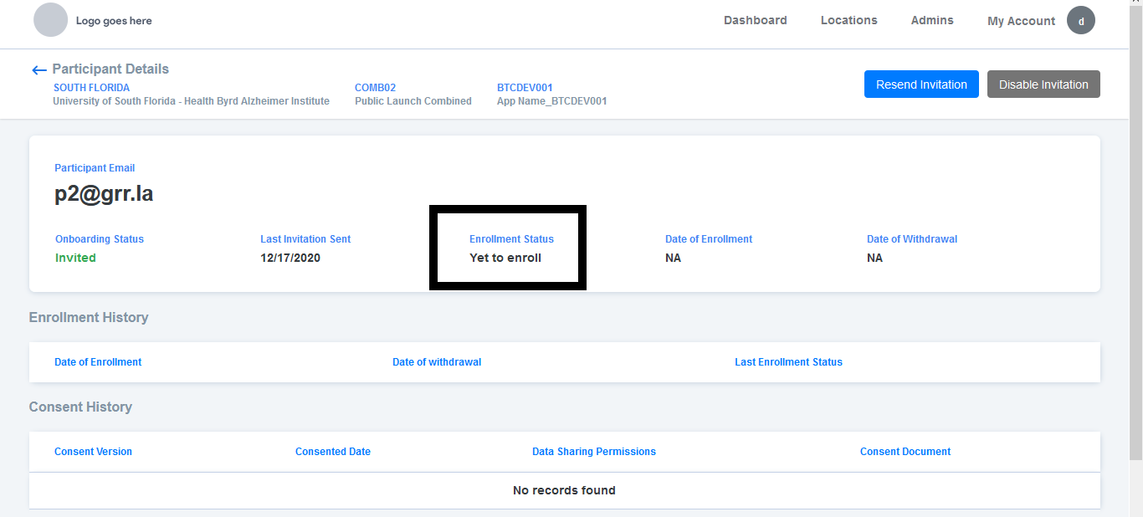Open My Account menu

click(1021, 21)
